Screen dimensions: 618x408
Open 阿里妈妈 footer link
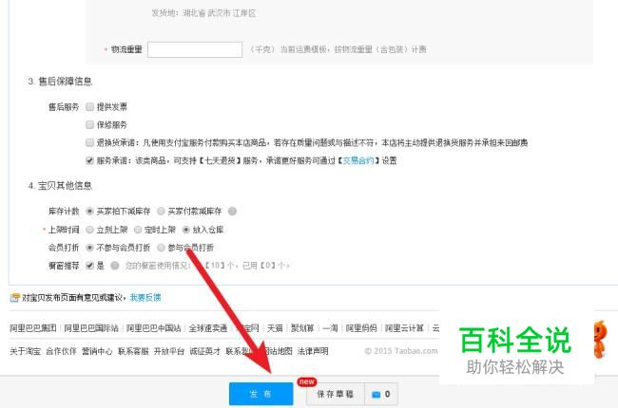tap(361, 327)
